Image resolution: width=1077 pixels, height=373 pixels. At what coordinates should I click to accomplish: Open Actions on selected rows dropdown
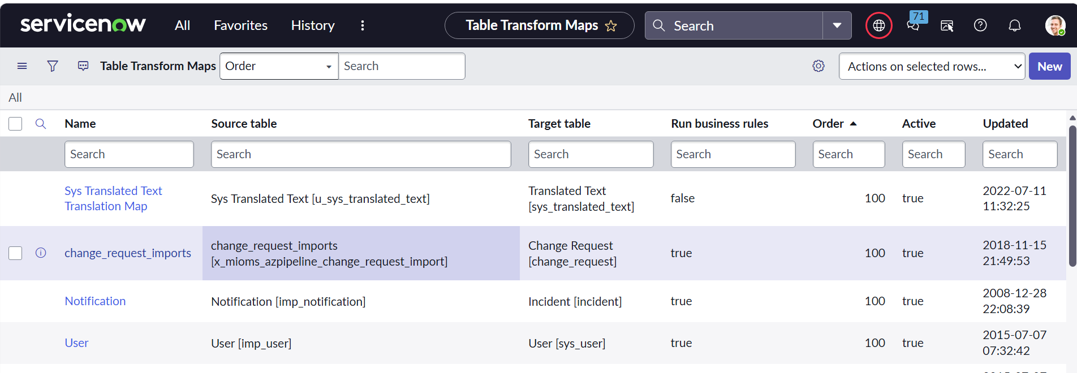point(932,66)
